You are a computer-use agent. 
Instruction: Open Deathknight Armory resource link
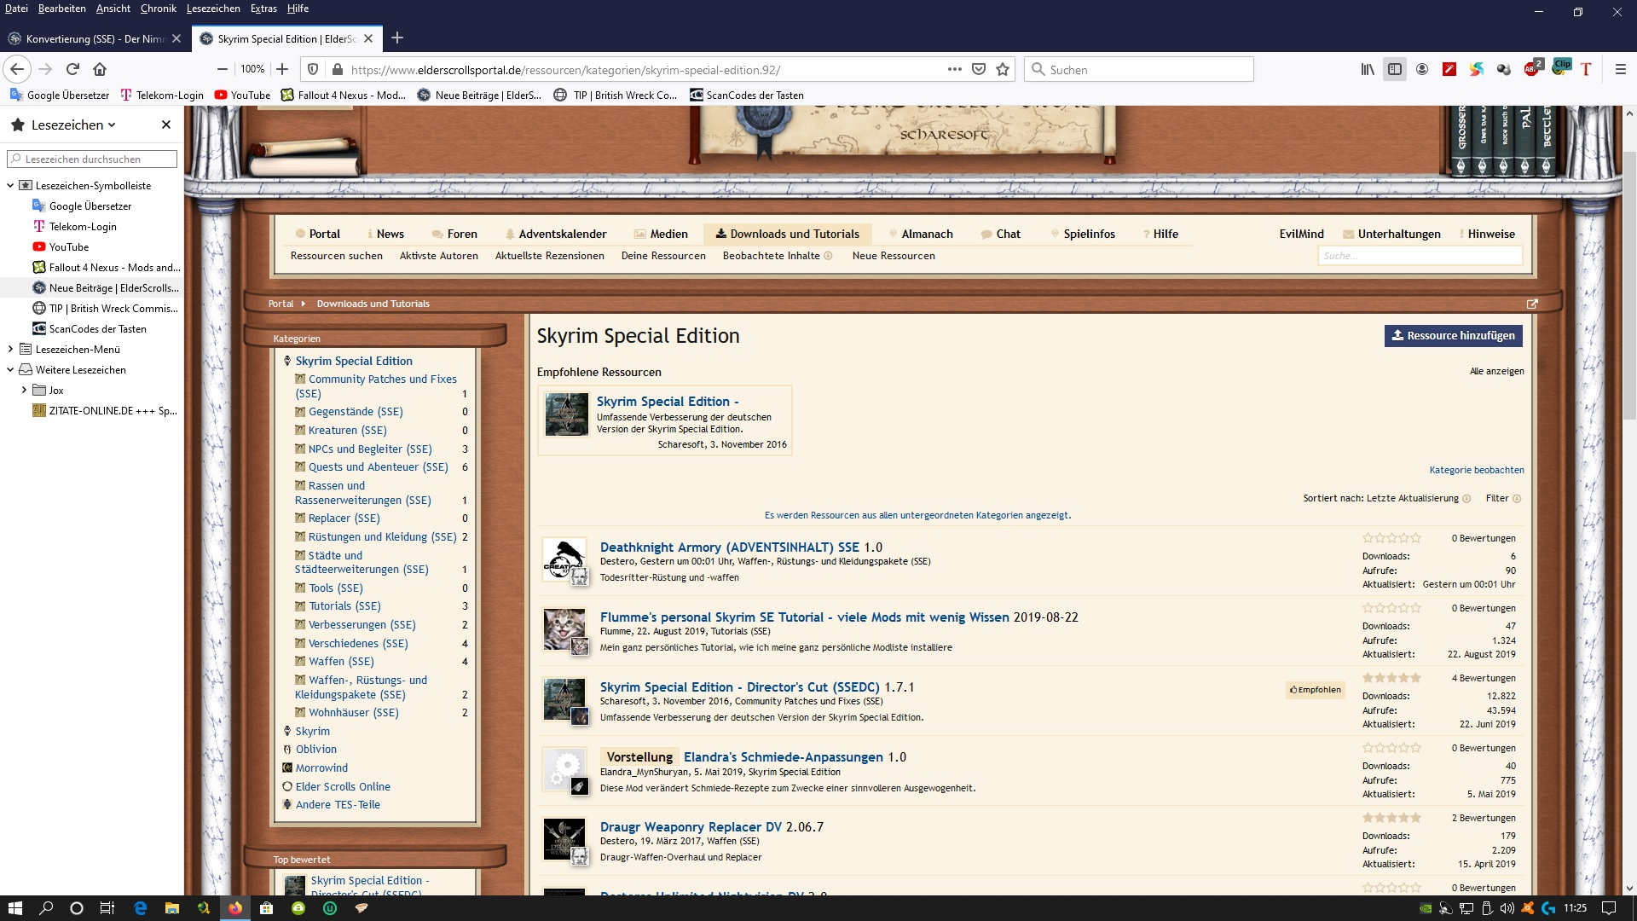click(729, 547)
